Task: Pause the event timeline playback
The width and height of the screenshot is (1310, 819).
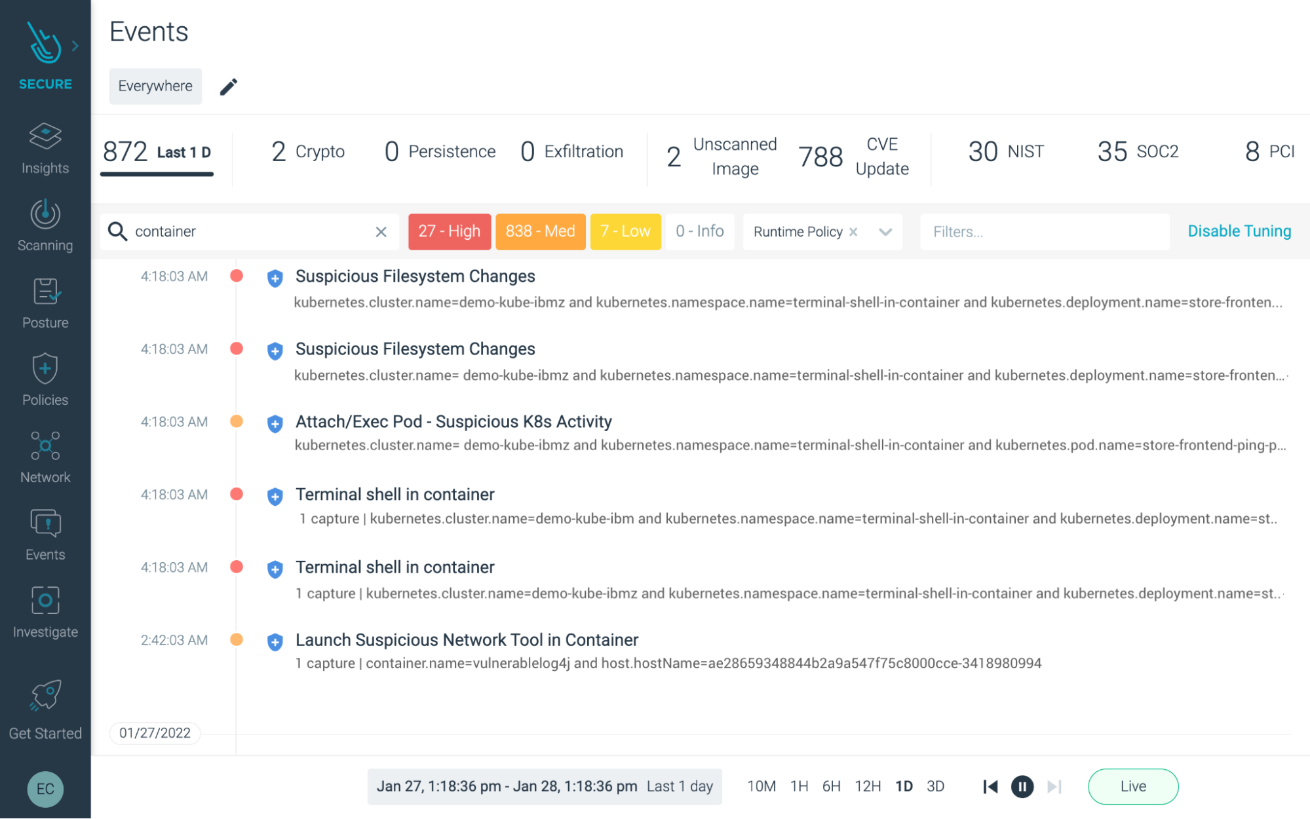Action: 1022,786
